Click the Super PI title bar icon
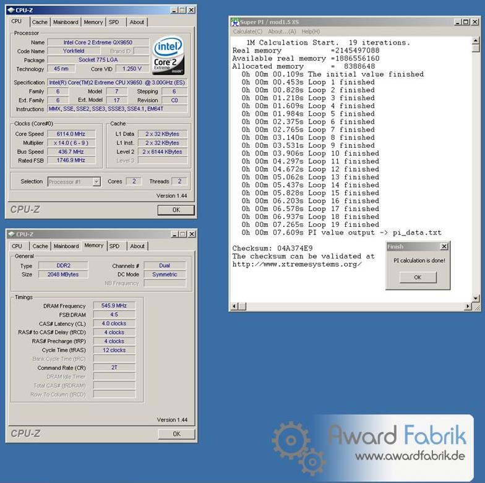 (x=235, y=22)
